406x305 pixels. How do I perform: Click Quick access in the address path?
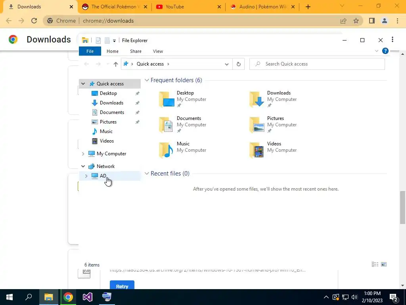tap(150, 64)
